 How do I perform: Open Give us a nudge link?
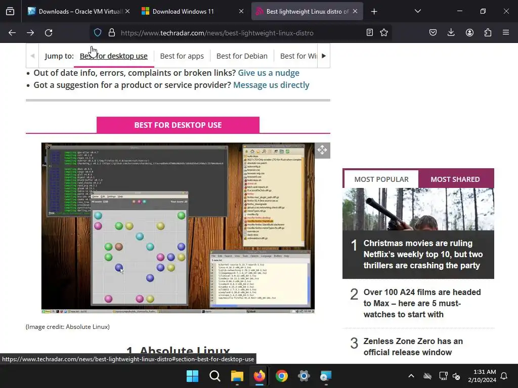point(269,73)
